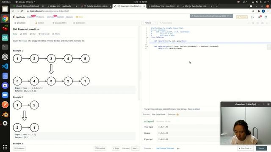
Task: Switch to the Description tab
Action: [x=20, y=23]
